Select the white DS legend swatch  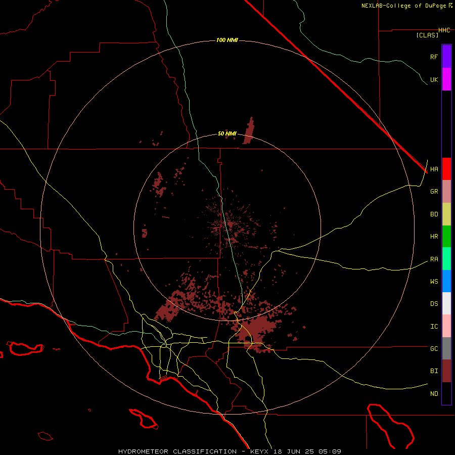tap(446, 303)
